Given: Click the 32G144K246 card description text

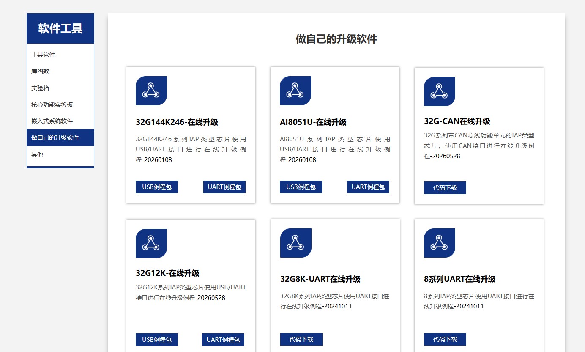Looking at the screenshot, I should click(191, 149).
